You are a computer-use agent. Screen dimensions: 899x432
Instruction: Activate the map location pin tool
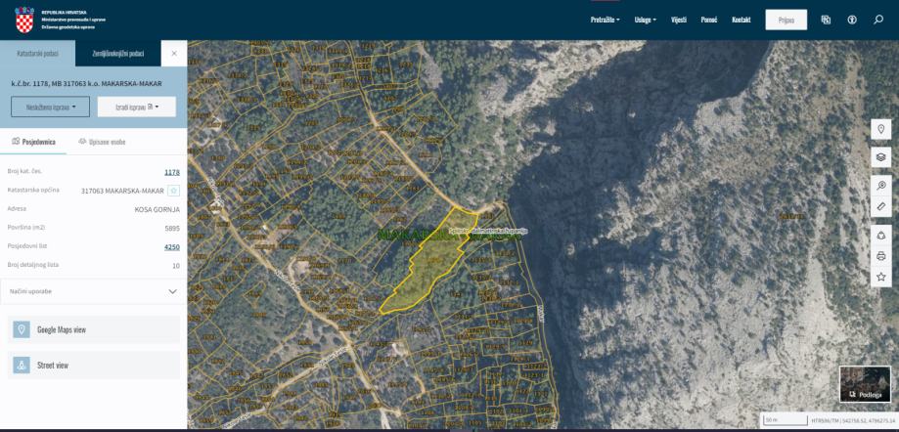pyautogui.click(x=881, y=129)
